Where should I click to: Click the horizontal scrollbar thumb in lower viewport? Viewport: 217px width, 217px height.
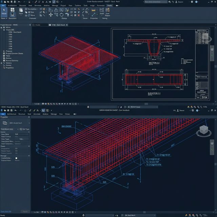144,212
